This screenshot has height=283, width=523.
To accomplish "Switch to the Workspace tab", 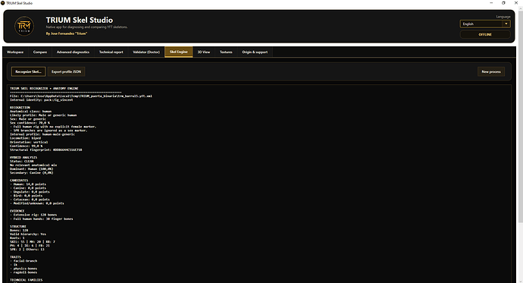I will tap(15, 52).
